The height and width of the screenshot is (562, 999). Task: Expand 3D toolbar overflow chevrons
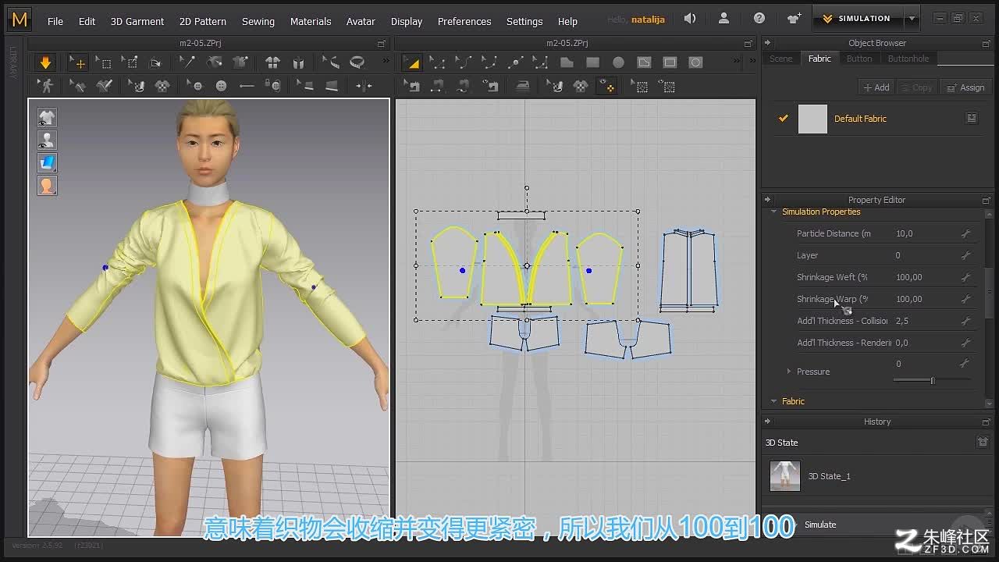coord(385,62)
